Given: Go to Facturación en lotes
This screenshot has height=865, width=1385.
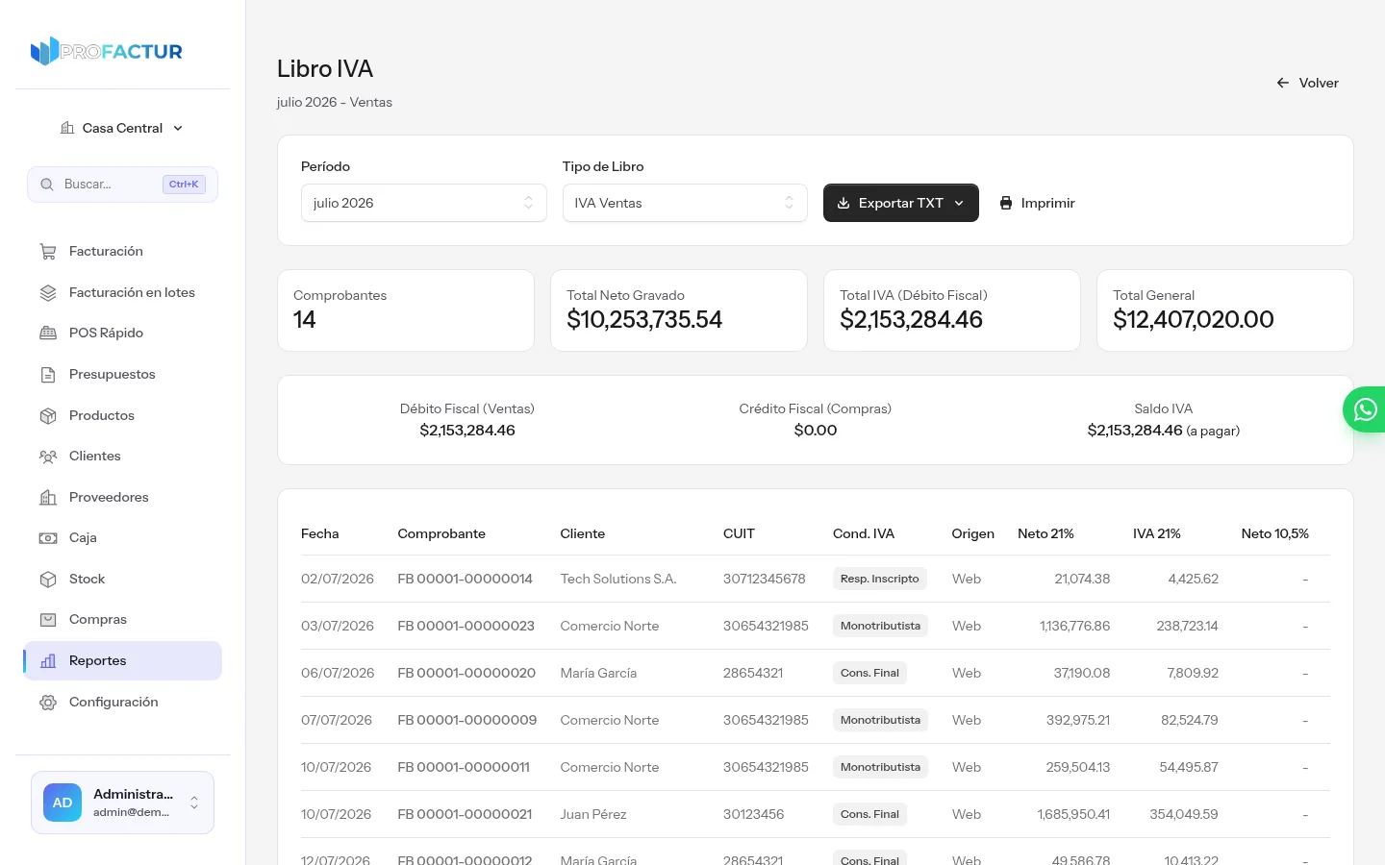Looking at the screenshot, I should coord(122,292).
